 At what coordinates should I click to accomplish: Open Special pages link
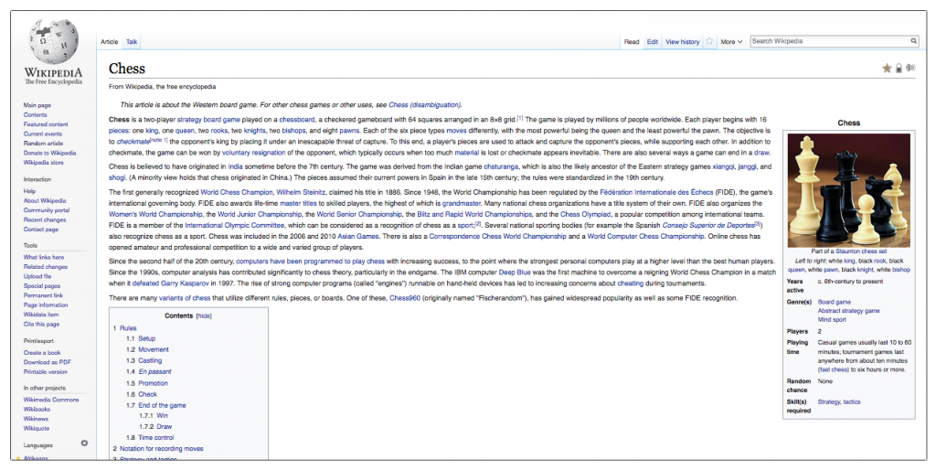click(42, 286)
